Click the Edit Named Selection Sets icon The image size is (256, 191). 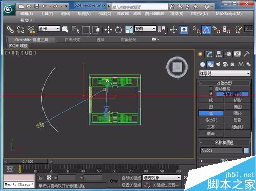point(239,30)
